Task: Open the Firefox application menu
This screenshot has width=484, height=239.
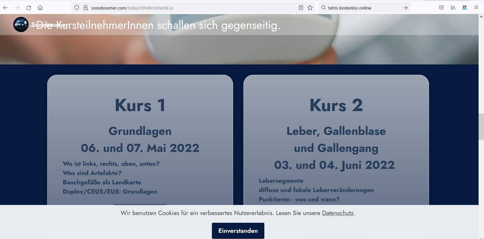Action: [476, 8]
